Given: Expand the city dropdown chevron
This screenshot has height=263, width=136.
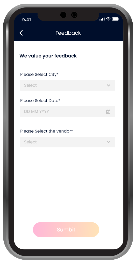Looking at the screenshot, I should (x=109, y=85).
